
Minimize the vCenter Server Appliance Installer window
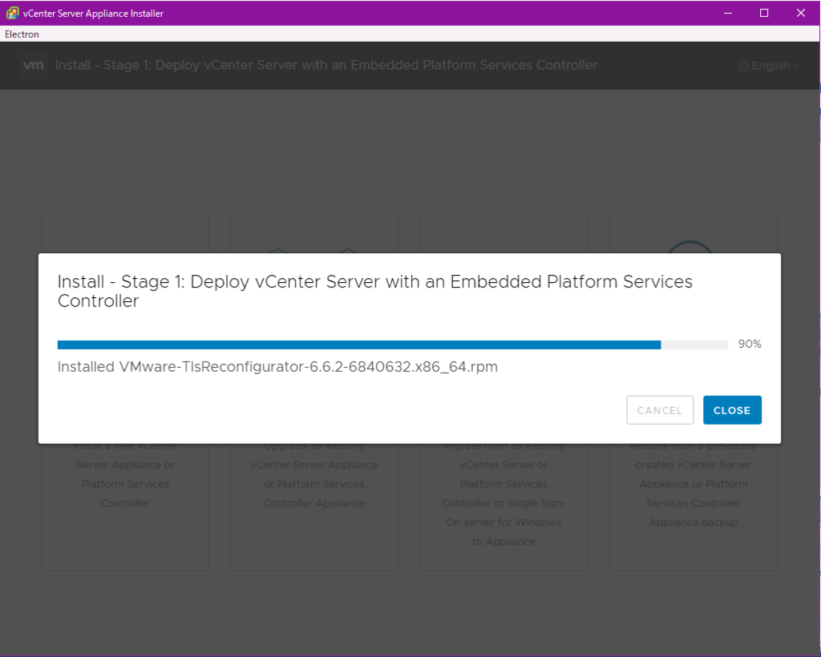click(728, 13)
